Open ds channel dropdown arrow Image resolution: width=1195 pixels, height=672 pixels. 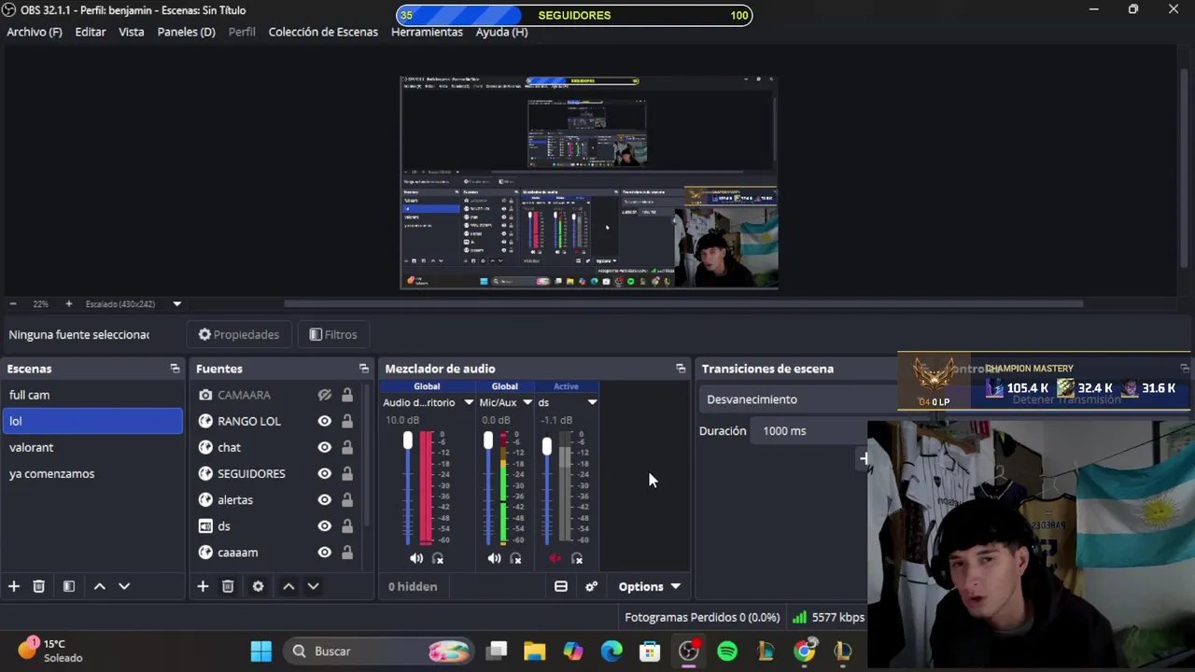pos(592,402)
